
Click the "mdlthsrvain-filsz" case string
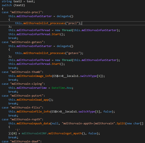(26, 107)
